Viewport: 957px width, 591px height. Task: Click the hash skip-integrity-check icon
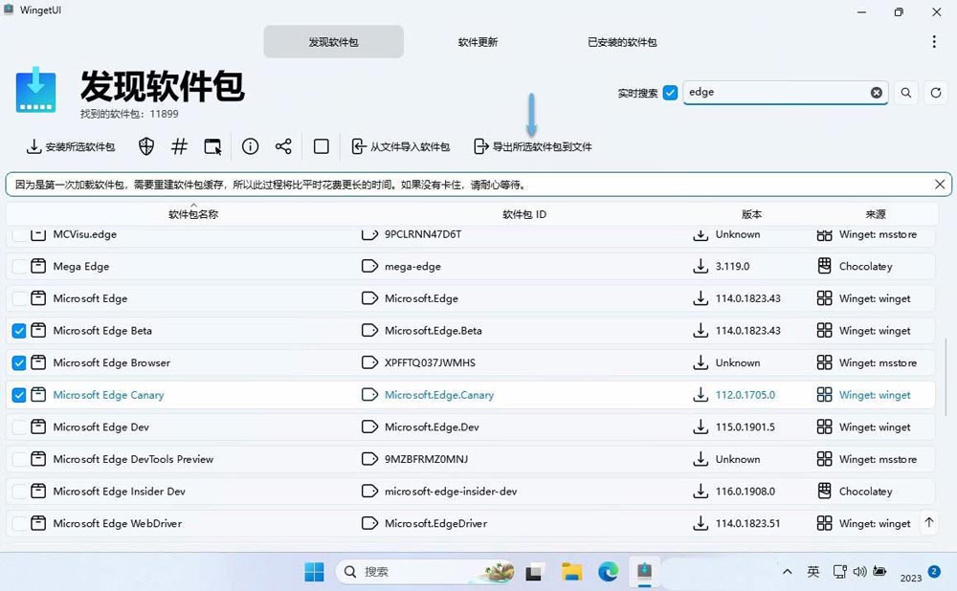coord(180,146)
